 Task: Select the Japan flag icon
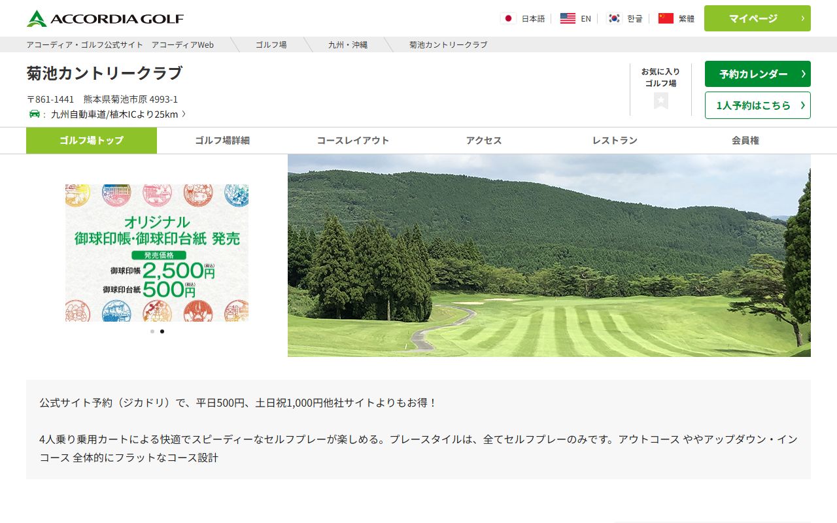click(508, 18)
